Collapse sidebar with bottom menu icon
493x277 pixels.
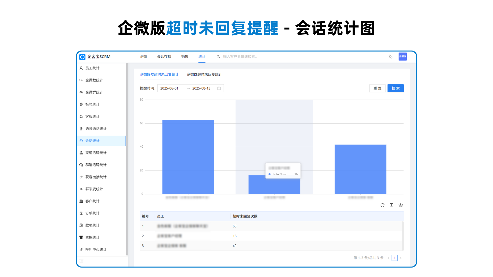tap(81, 261)
